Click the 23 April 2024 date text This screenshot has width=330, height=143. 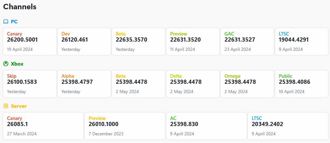point(238,50)
